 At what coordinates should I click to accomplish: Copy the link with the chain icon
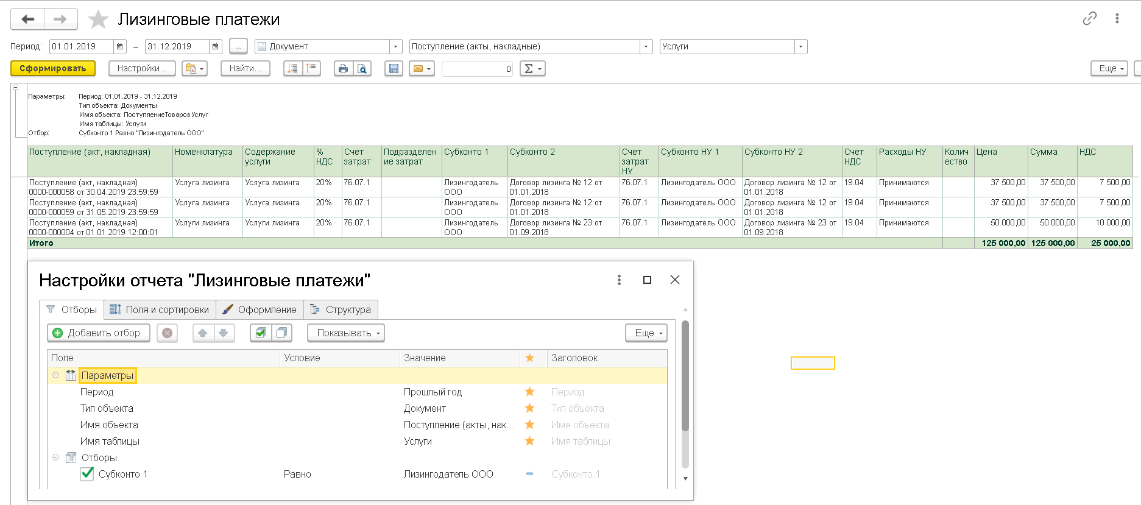pos(1090,18)
